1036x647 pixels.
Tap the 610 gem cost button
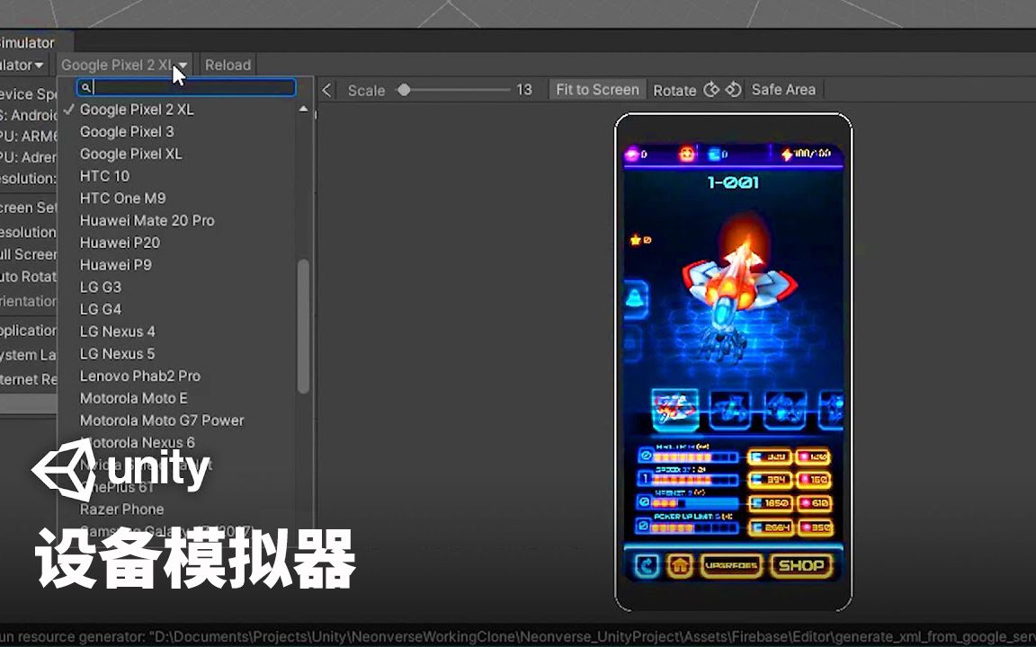(814, 503)
